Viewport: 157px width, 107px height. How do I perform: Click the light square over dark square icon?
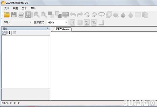click(58, 15)
